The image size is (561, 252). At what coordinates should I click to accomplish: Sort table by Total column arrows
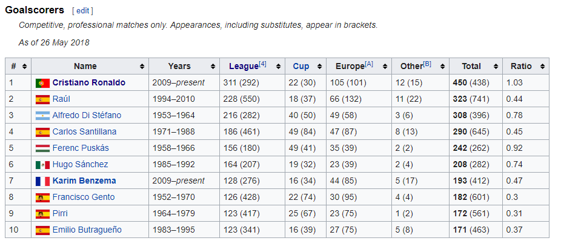coord(496,67)
